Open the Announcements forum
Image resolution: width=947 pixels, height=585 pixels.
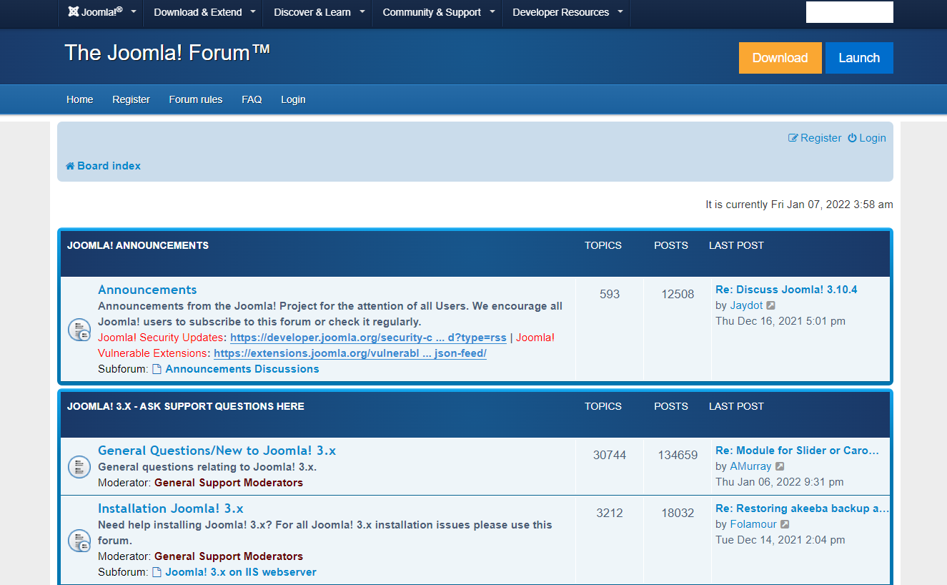click(147, 290)
